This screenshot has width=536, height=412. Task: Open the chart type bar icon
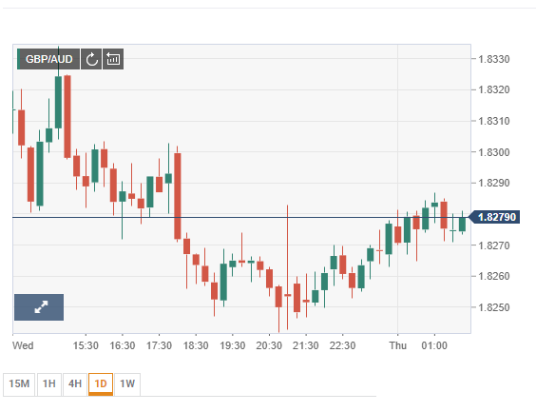113,59
